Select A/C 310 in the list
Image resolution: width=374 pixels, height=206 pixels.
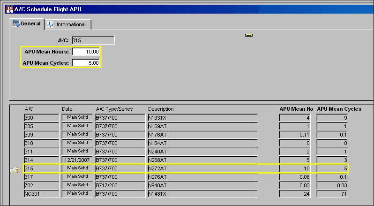point(42,143)
